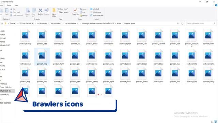Viewport: 218px width, 123px height.
Task: Select the portrait_colt file
Action: click(175, 37)
